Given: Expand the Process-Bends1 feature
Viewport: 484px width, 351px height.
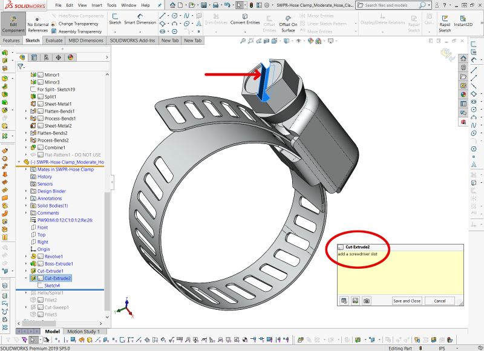Looking at the screenshot, I should coord(26,119).
